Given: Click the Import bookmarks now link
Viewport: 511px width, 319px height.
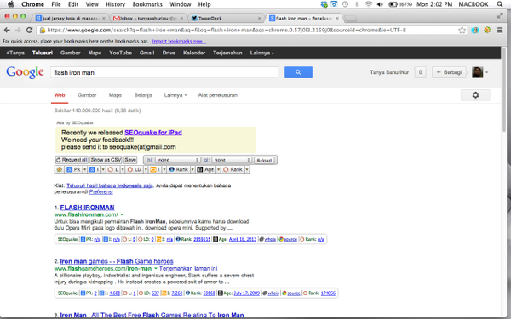Looking at the screenshot, I should point(179,42).
